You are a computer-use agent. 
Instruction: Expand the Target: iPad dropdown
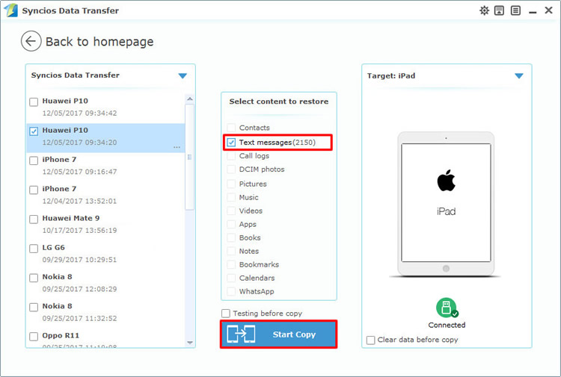tap(519, 75)
